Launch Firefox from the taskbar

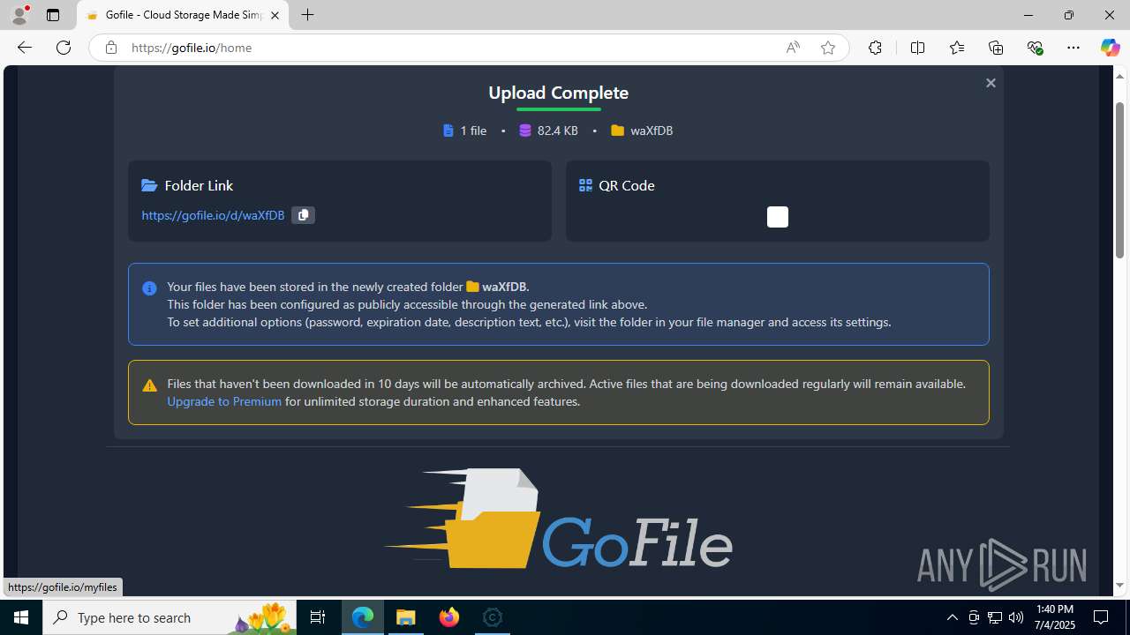coord(449,617)
